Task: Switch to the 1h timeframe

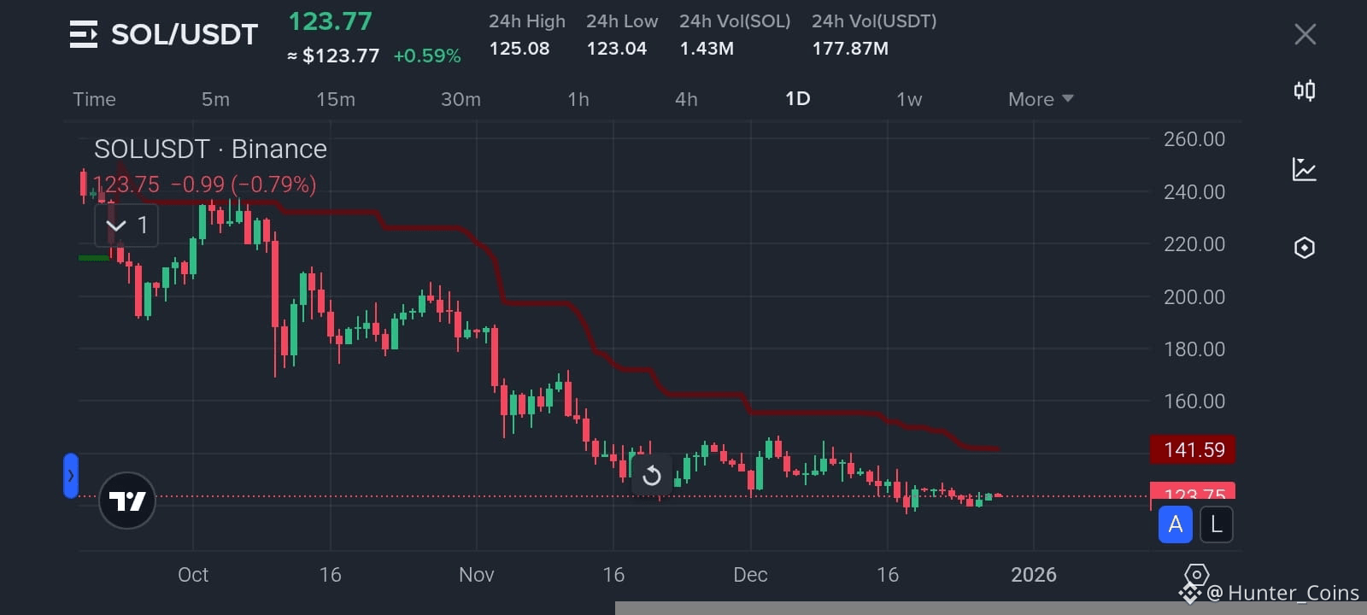Action: point(578,99)
